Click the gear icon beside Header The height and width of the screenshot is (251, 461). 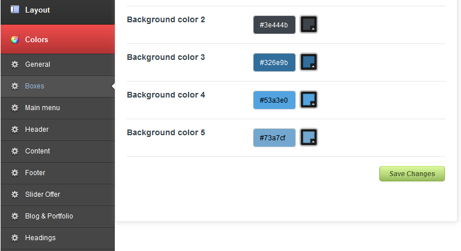[15, 129]
